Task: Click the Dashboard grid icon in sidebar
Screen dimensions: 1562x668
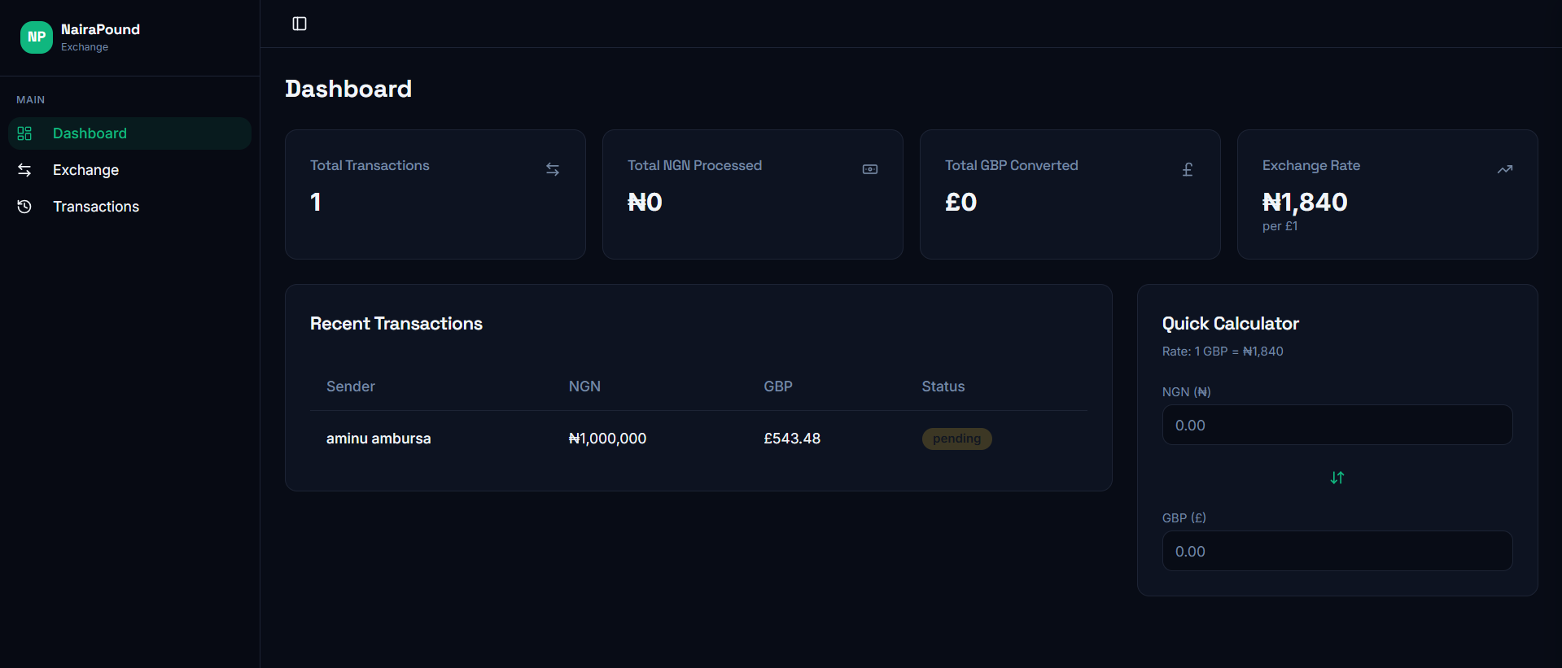Action: coord(24,133)
